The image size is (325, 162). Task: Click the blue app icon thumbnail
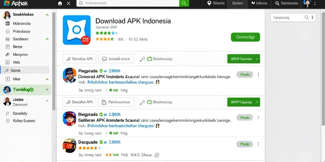coord(77,30)
